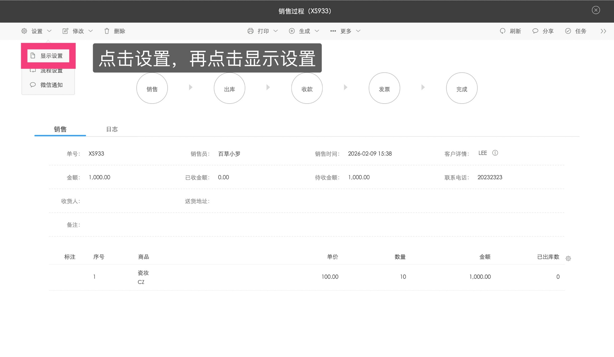Click the 任务 task icon

pos(567,31)
